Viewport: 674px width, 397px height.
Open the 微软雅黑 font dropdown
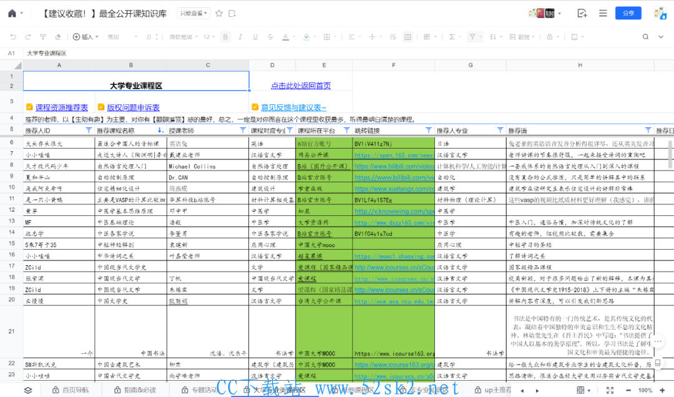pos(183,37)
